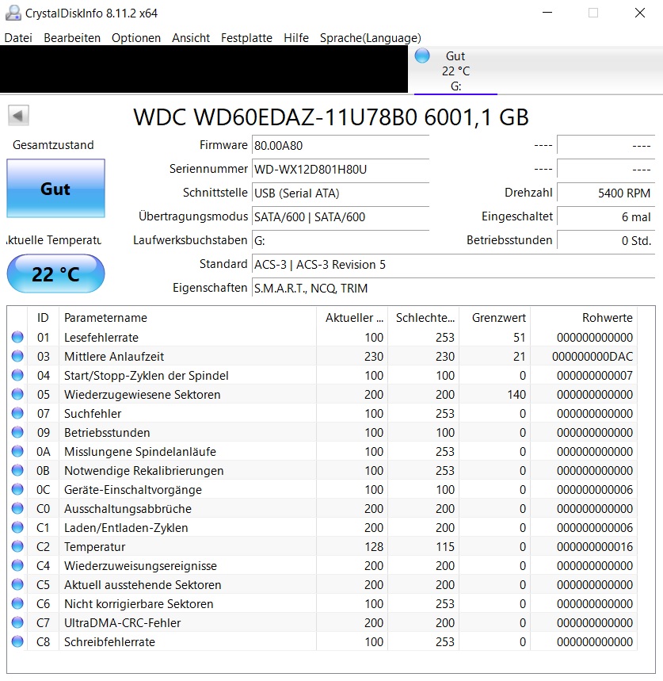
Task: Click the Rohwerte column header
Action: pyautogui.click(x=584, y=318)
